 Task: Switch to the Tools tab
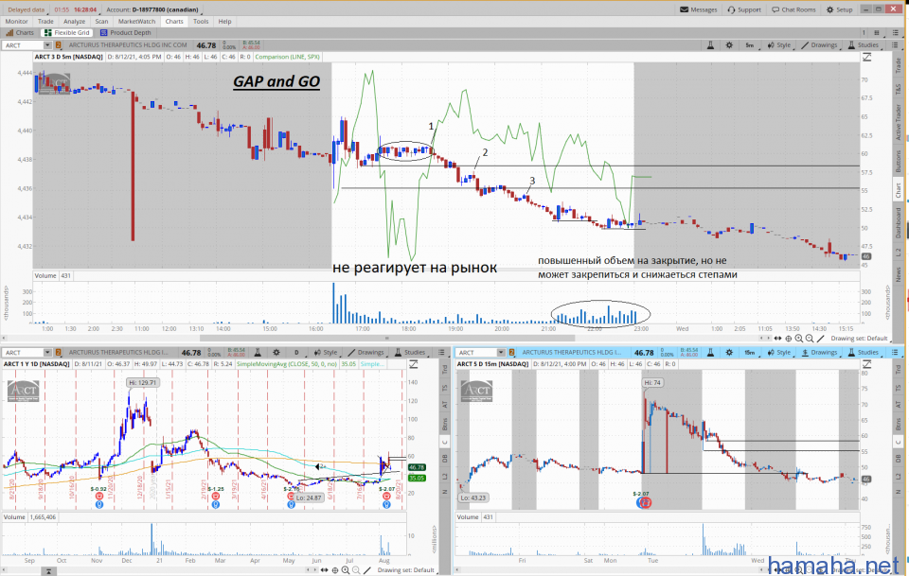click(x=201, y=22)
